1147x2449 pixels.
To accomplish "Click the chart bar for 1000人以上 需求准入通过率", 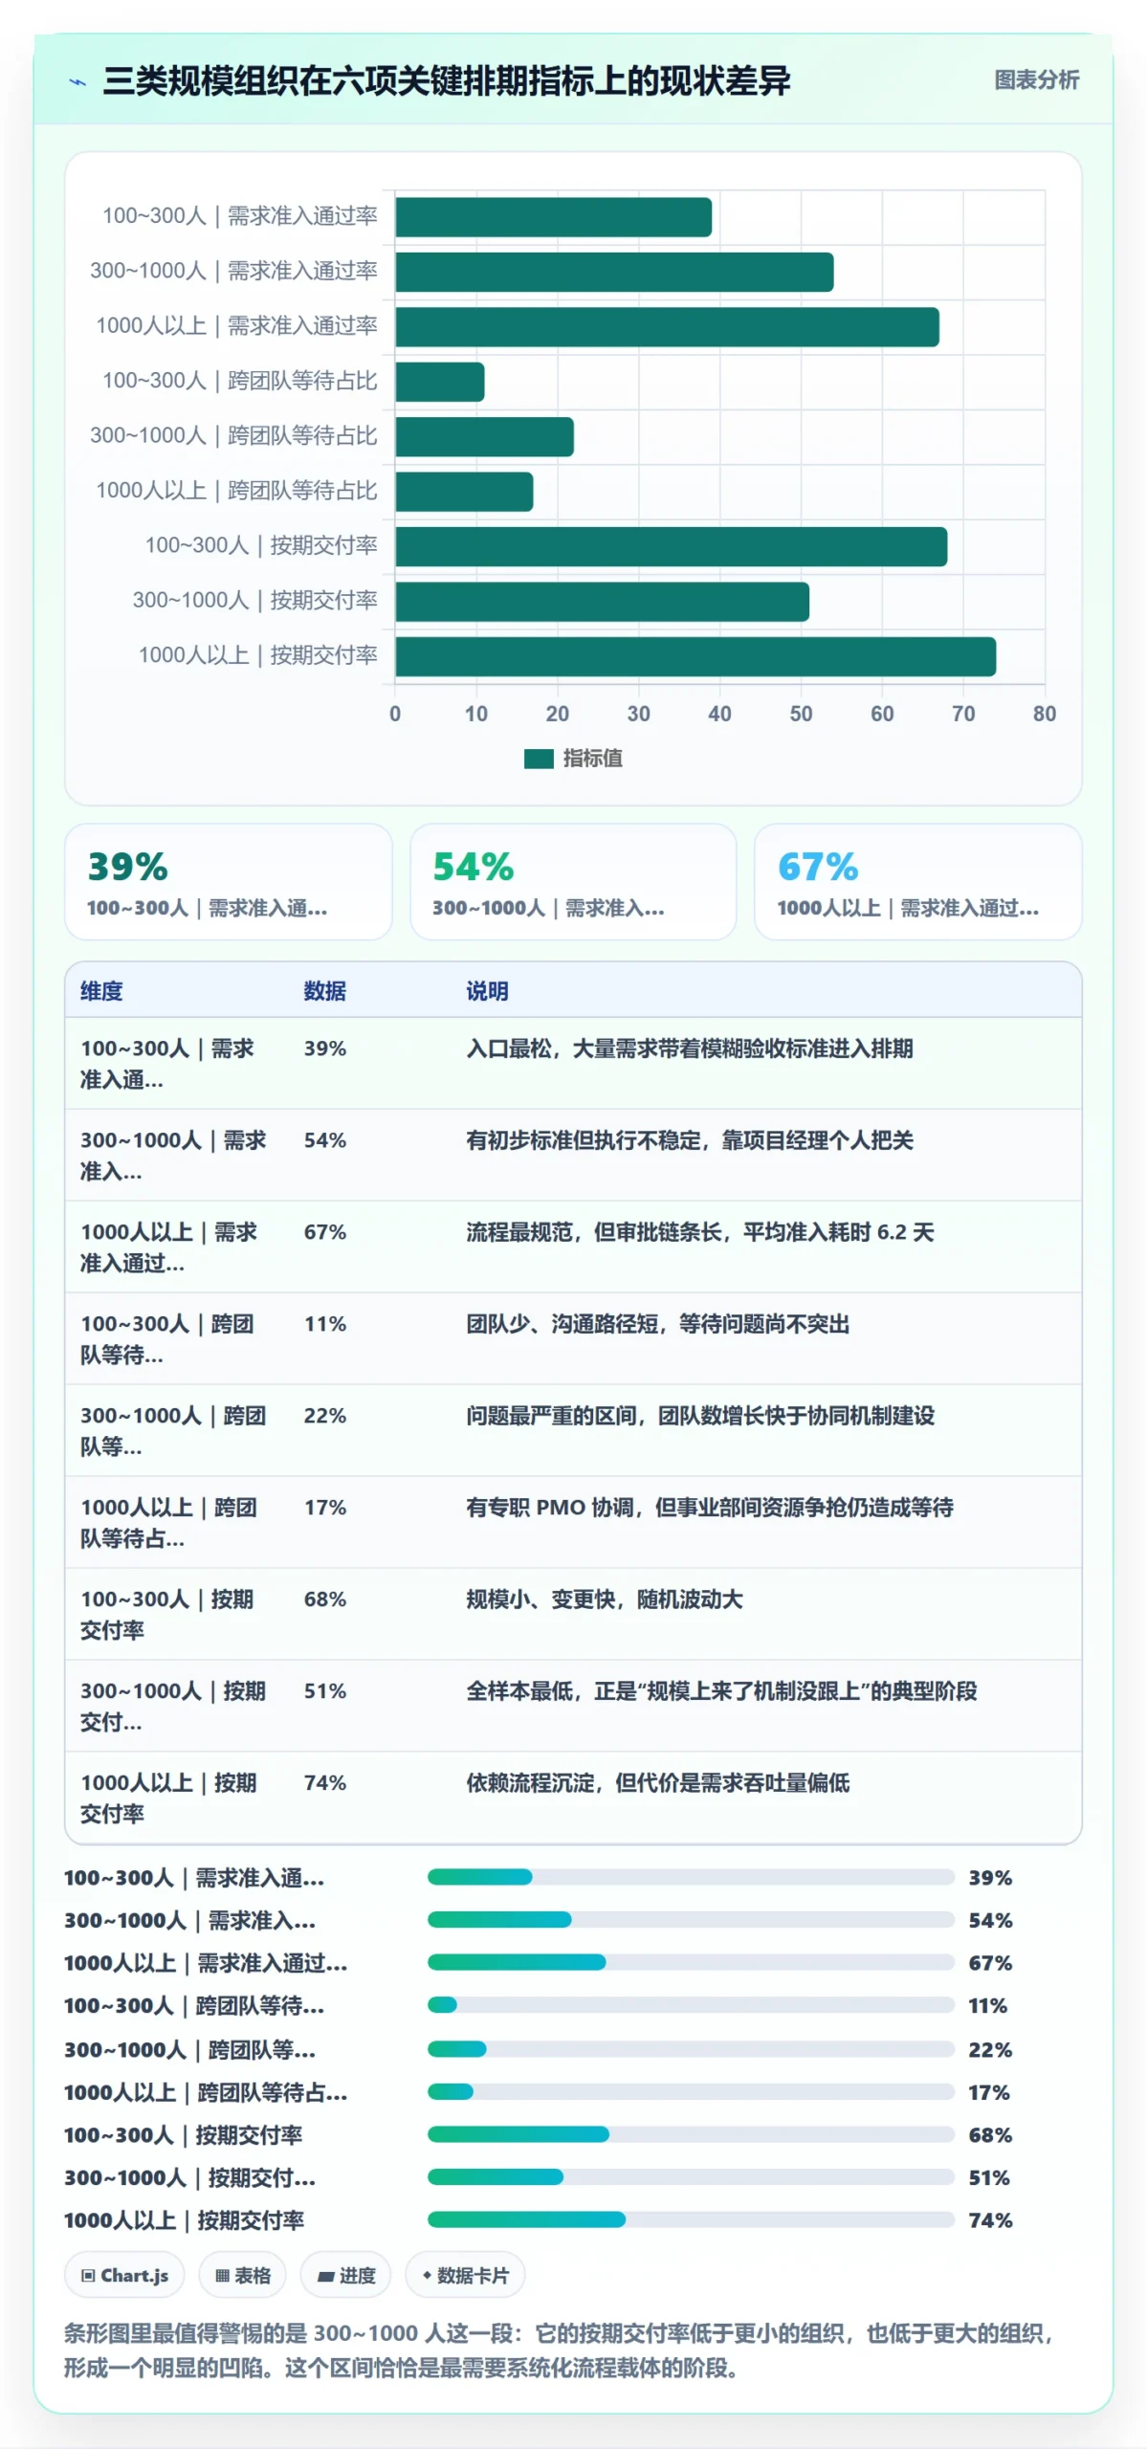I will (667, 327).
